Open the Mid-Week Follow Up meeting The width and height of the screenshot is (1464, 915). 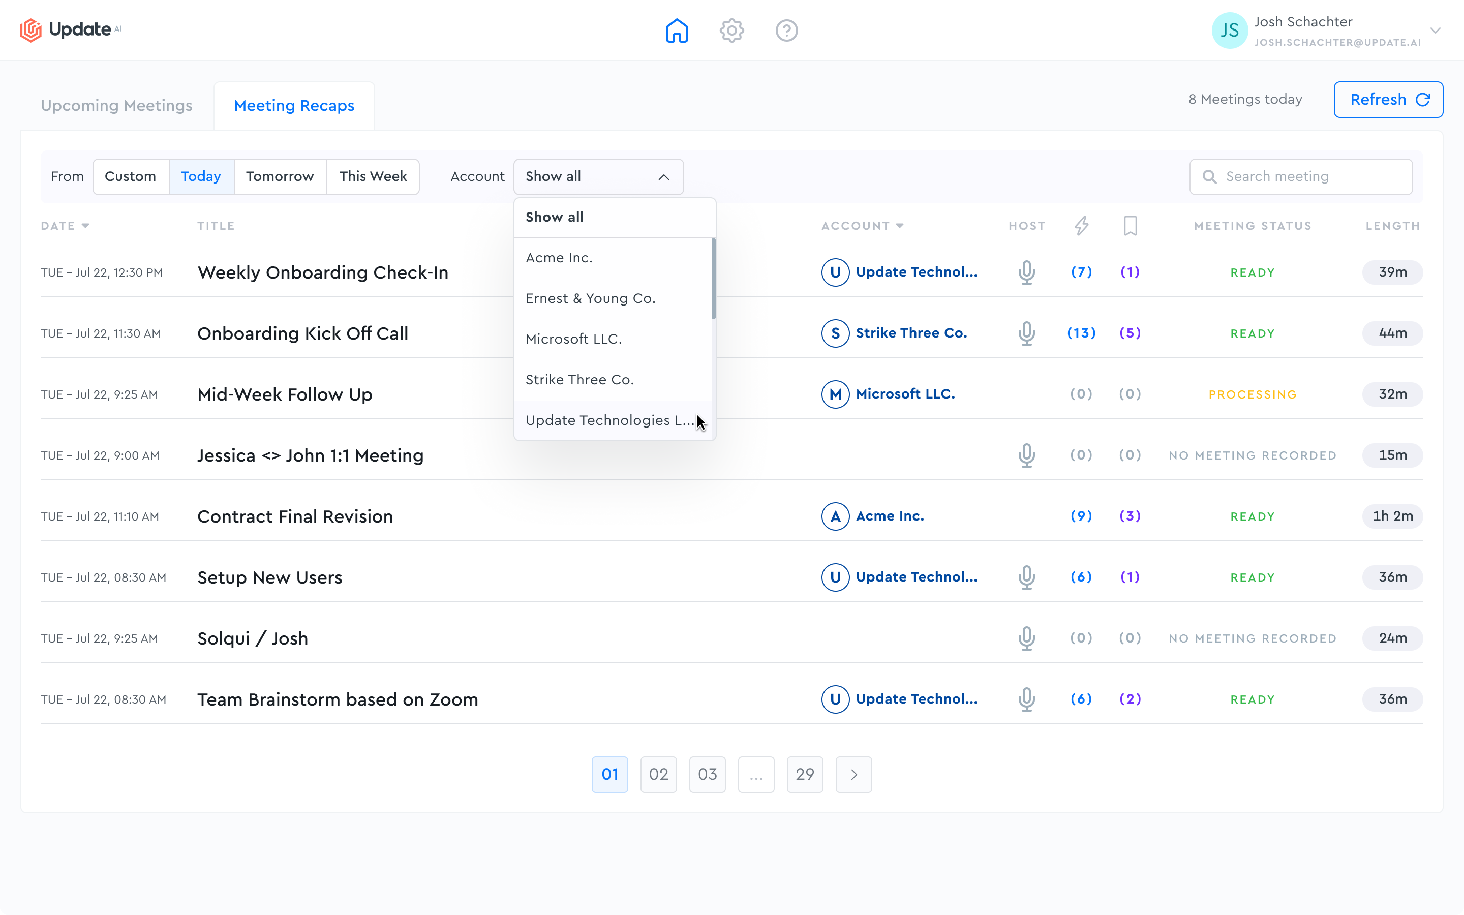pos(285,394)
